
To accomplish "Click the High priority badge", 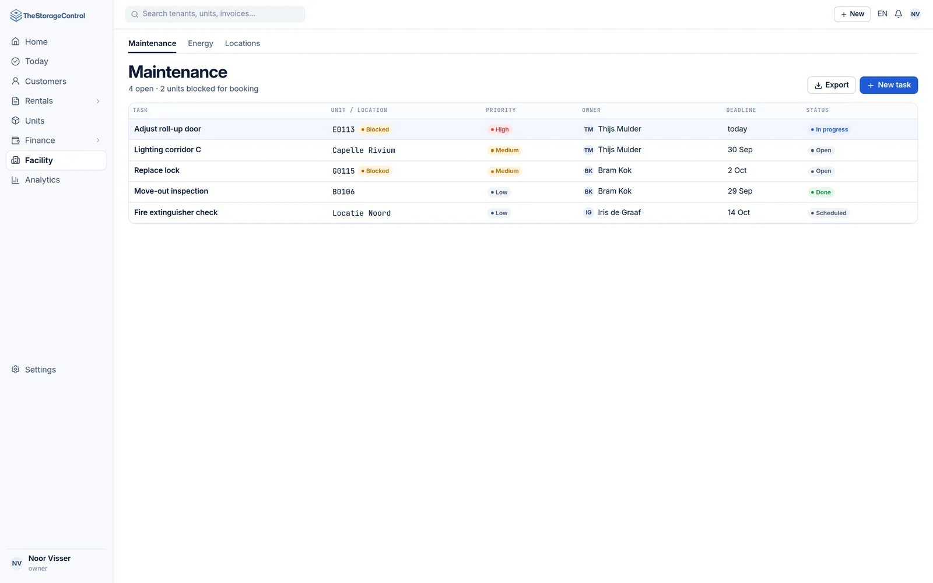I will [500, 129].
